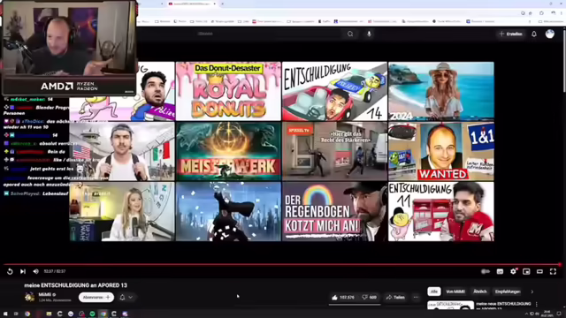Open the Royal Donuts end-screen video
The width and height of the screenshot is (566, 318).
click(x=228, y=91)
